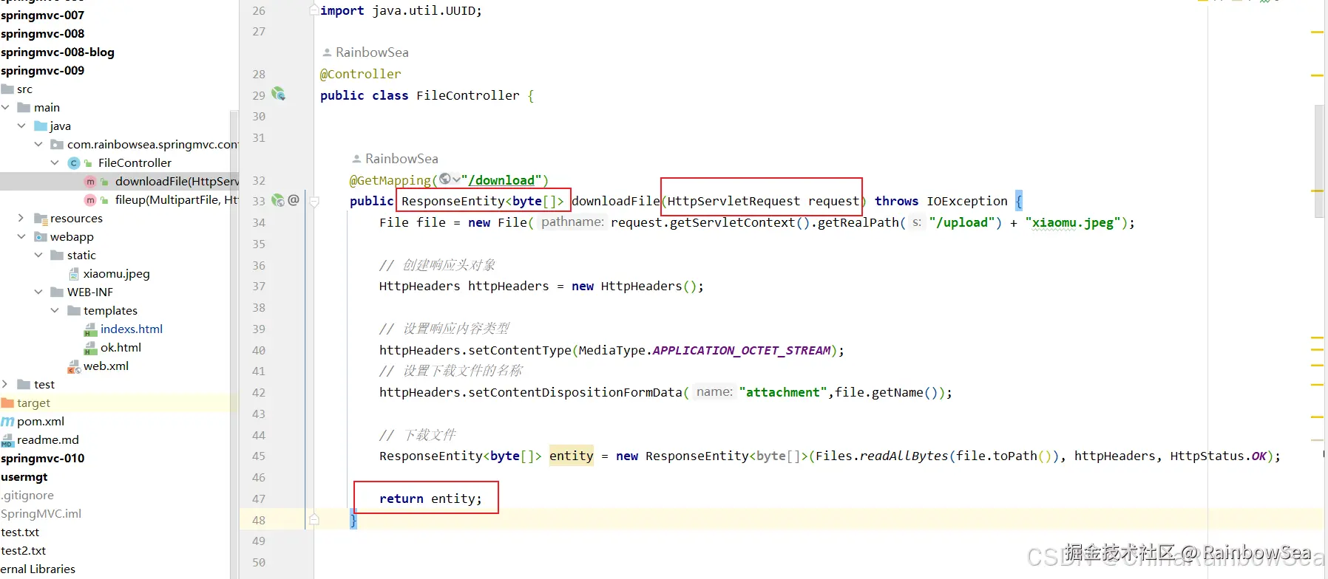Click the pathname: parameter hint on line 34
The image size is (1328, 579).
(572, 222)
